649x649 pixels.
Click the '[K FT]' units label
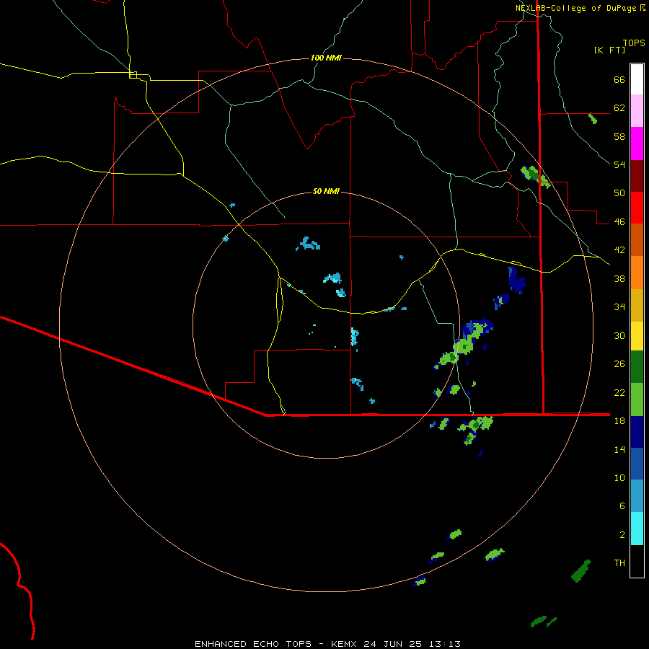tap(609, 50)
